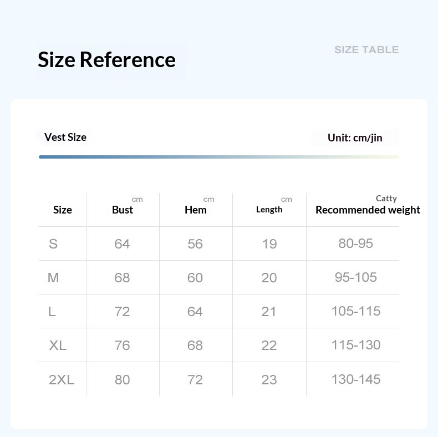
Task: Click the 80-95 weight cell
Action: [356, 243]
